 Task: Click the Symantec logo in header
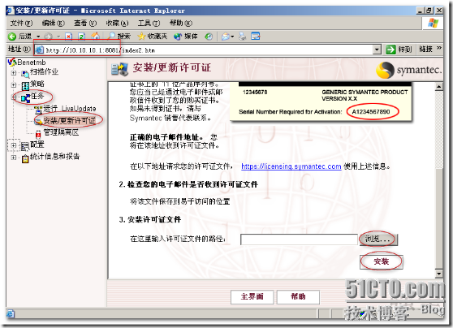coord(408,70)
